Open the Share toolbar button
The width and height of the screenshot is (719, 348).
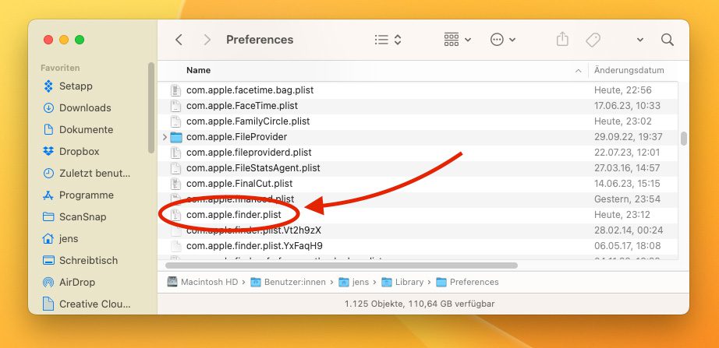click(x=562, y=40)
